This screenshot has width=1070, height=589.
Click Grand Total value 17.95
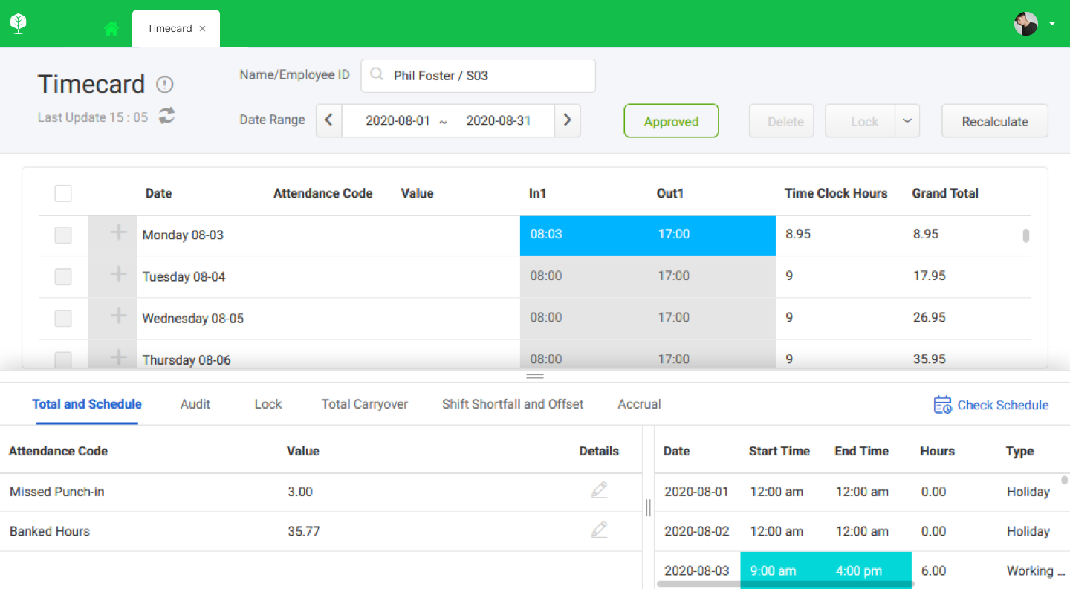click(929, 276)
